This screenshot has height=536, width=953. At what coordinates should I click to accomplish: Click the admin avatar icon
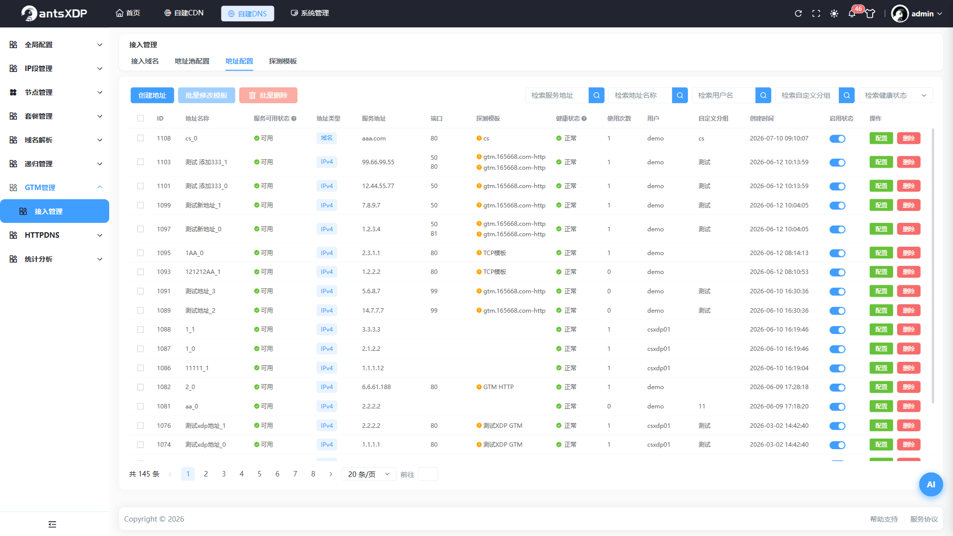tap(899, 13)
